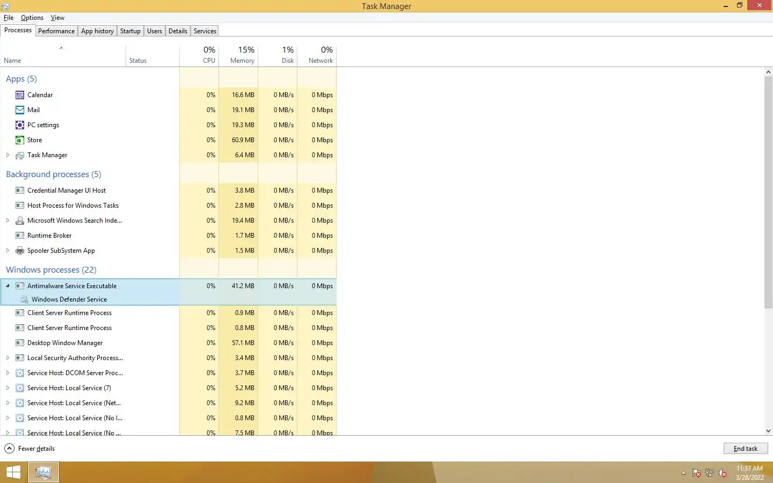Click the scrollbar down arrow
Viewport: 773px width, 483px height.
[x=768, y=431]
